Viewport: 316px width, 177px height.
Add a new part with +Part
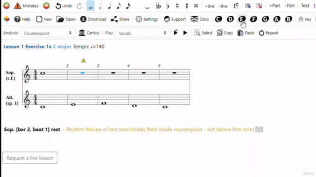(275, 6)
